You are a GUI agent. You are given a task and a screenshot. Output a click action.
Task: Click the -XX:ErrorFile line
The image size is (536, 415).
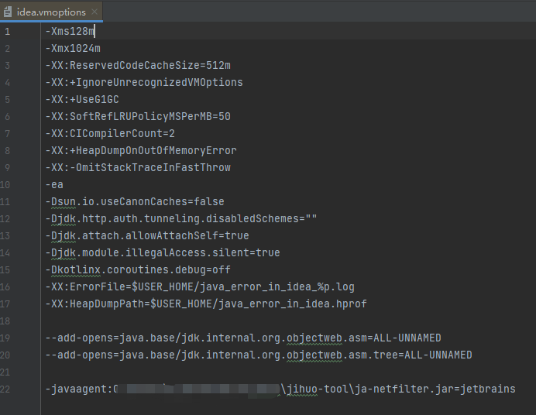click(x=200, y=287)
